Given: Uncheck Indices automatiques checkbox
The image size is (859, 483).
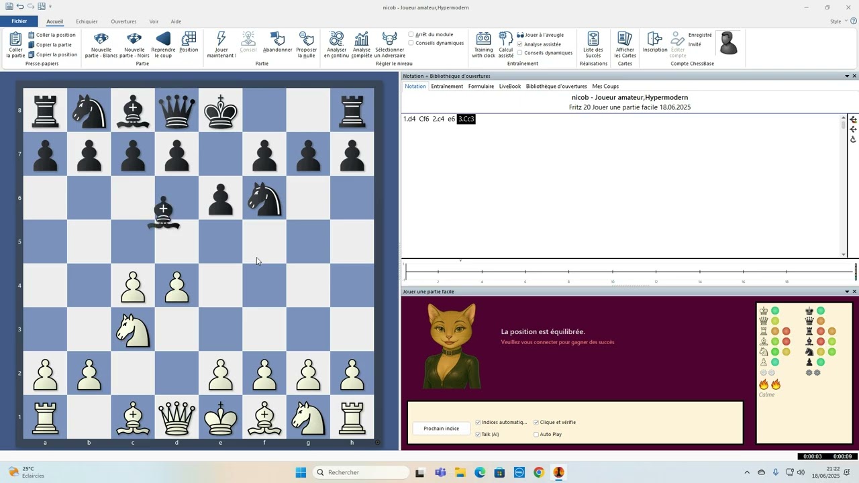Looking at the screenshot, I should point(478,423).
